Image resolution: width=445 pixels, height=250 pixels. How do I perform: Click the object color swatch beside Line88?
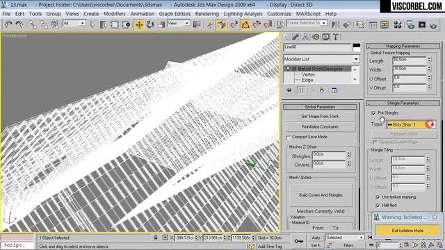pos(357,47)
